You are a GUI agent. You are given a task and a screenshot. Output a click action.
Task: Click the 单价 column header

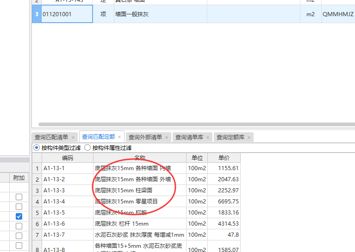tap(224, 158)
